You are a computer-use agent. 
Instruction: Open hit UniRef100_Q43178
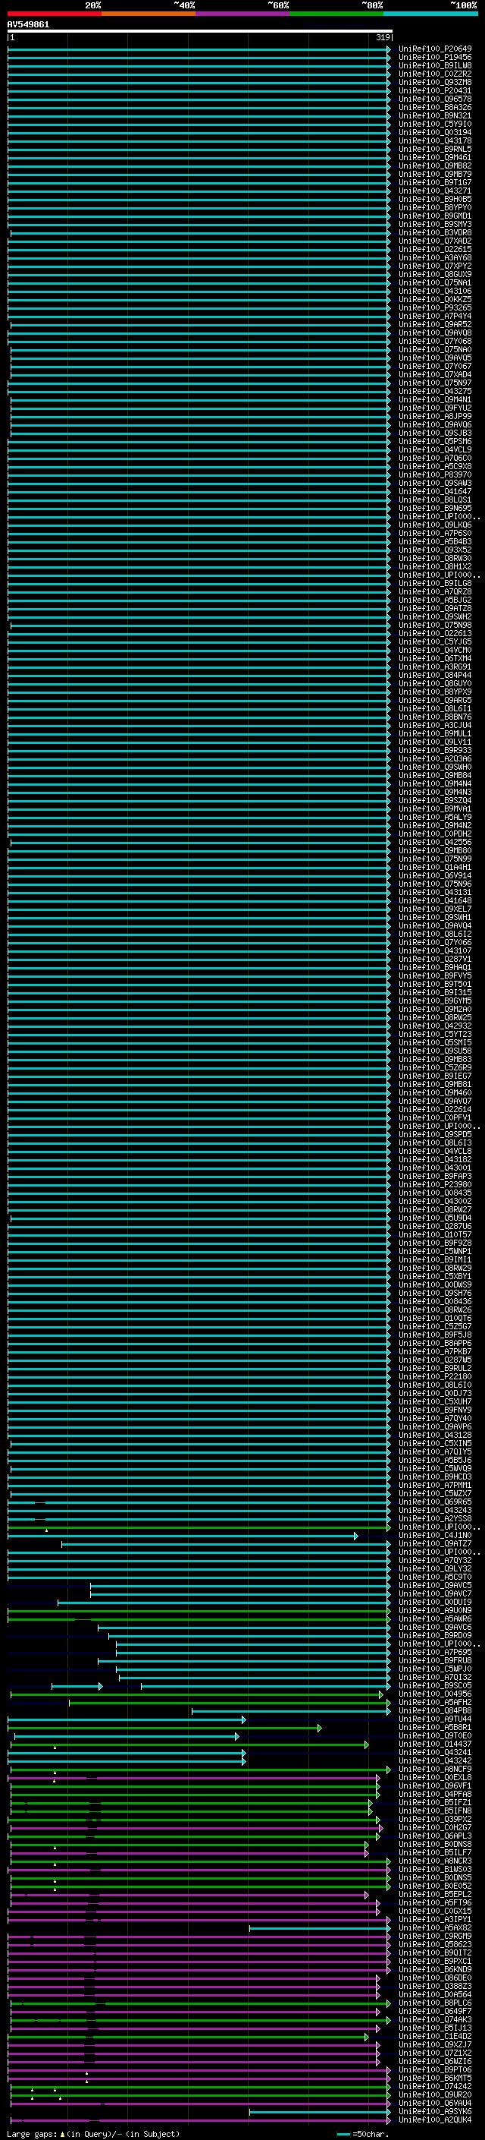(x=434, y=140)
